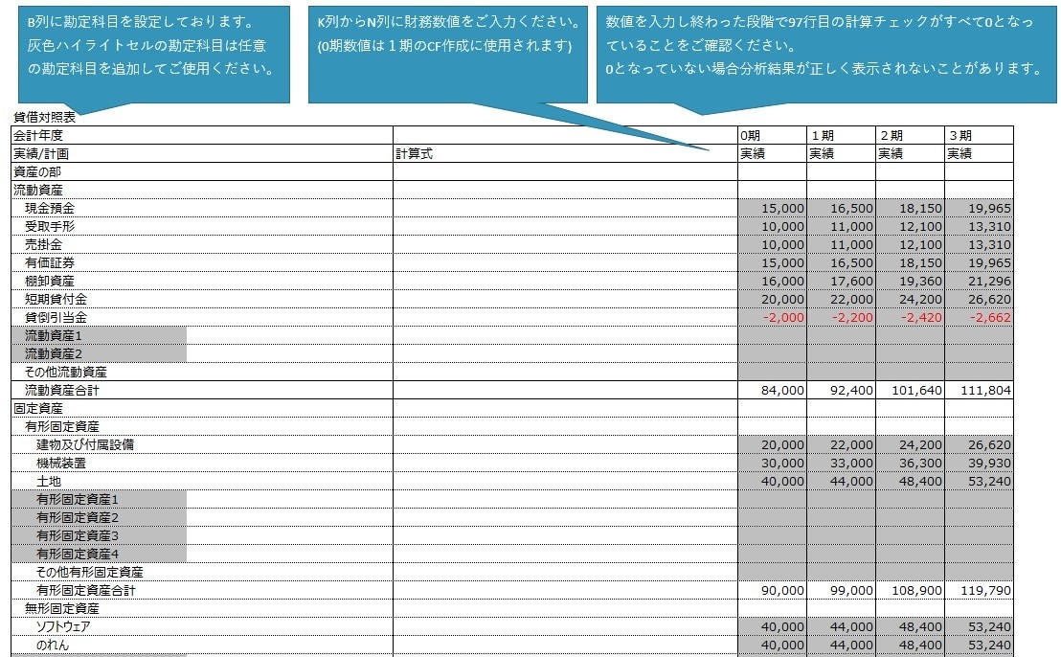Select 短期貸付金 2期 value 24,200

tap(910, 300)
